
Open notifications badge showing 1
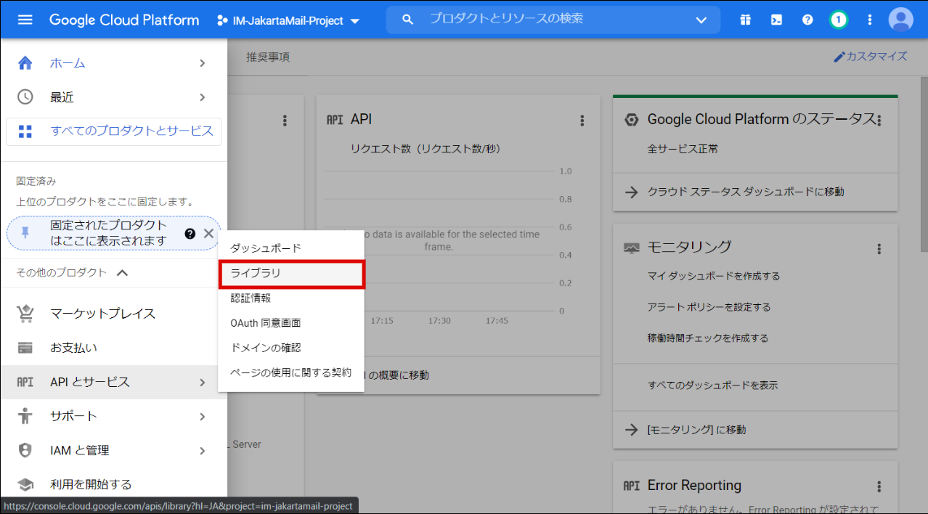pos(839,20)
